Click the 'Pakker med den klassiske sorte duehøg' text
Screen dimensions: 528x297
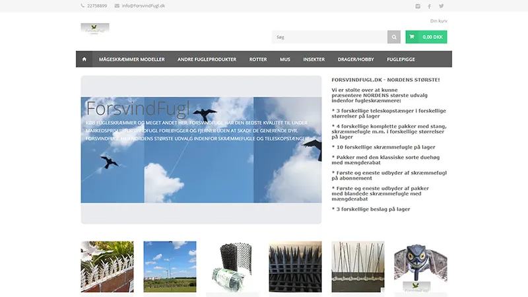[x=385, y=160]
